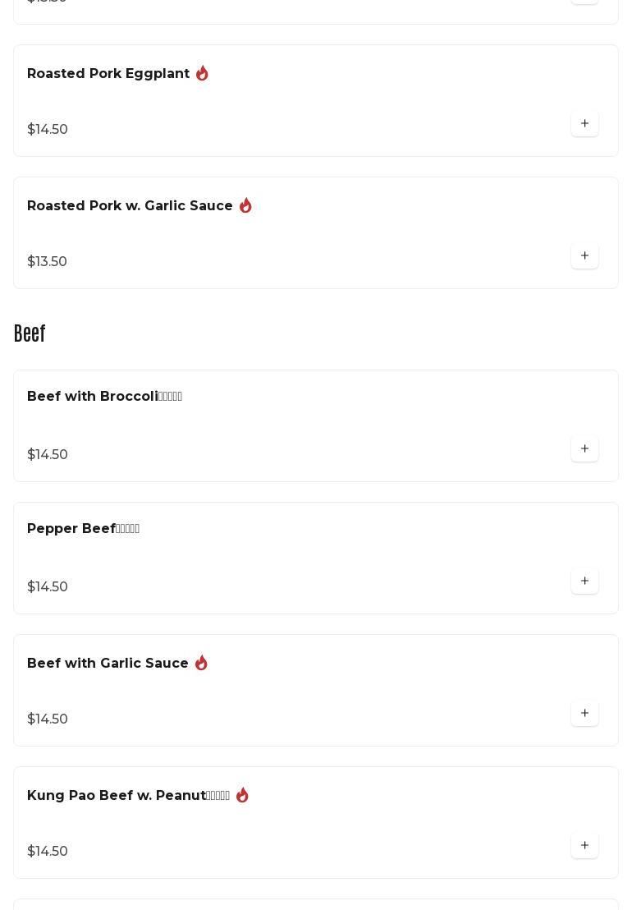Viewport: 632px width, 910px height.
Task: Select the Beef with Broccoli dish name
Action: (x=104, y=397)
